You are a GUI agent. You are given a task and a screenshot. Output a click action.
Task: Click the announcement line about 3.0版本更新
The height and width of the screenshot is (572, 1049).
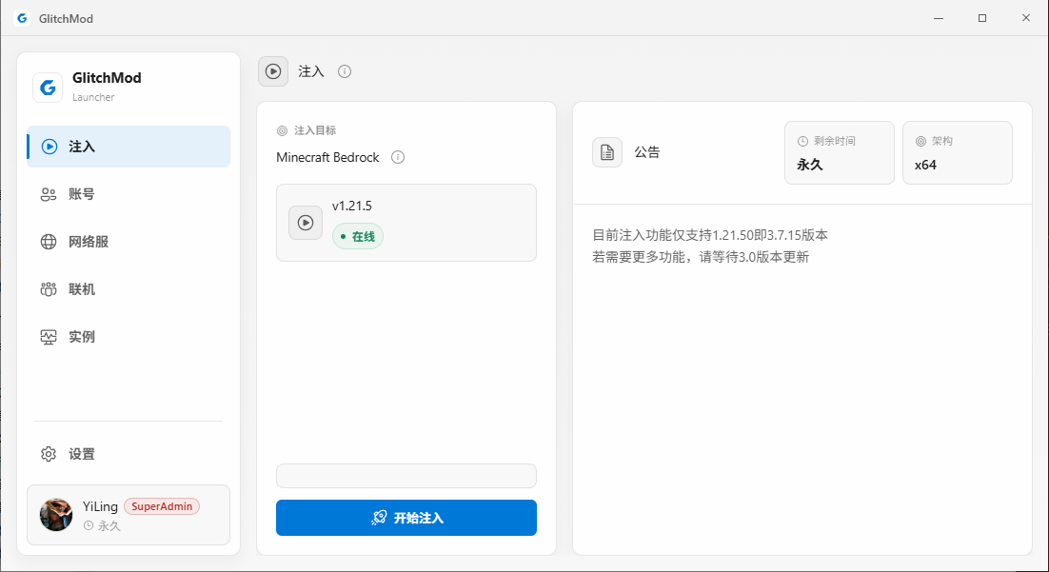point(701,257)
